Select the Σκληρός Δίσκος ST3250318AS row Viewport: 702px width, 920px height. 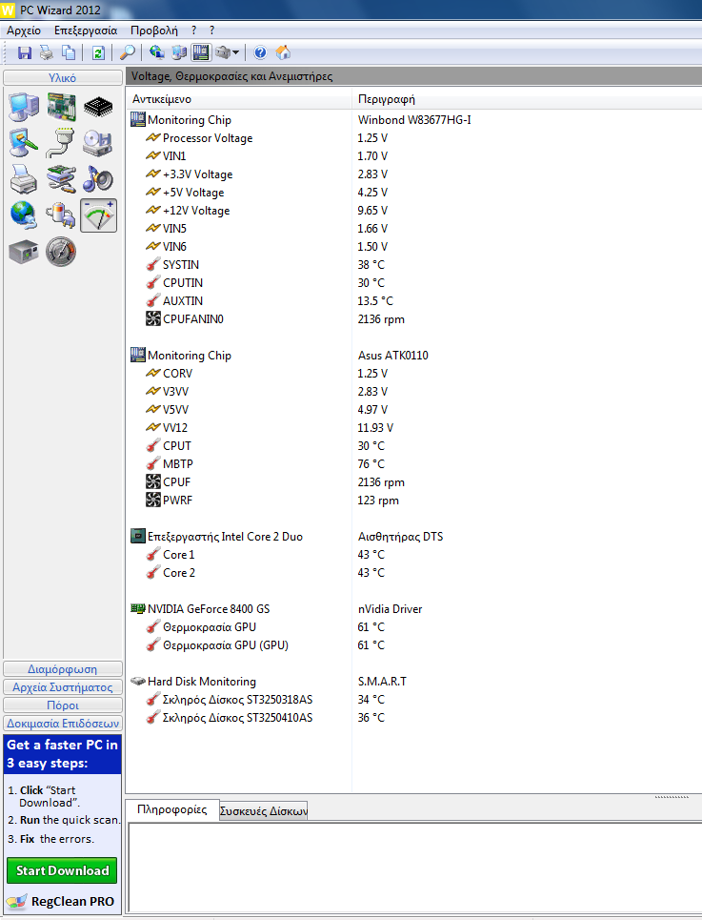pos(413,700)
